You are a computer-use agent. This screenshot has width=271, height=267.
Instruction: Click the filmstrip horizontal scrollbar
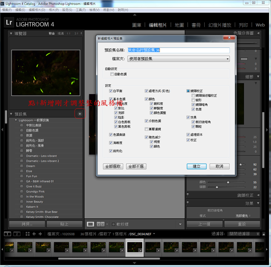(x=109, y=259)
